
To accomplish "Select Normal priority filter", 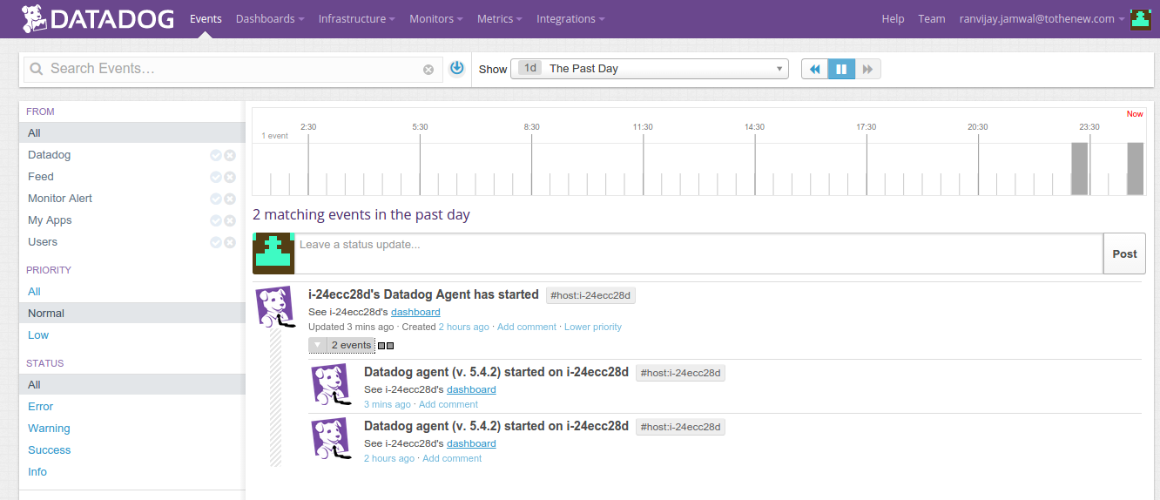I will (x=132, y=314).
